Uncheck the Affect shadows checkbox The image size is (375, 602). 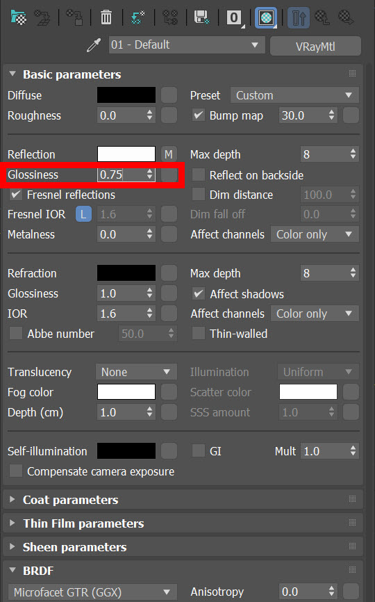(x=198, y=294)
